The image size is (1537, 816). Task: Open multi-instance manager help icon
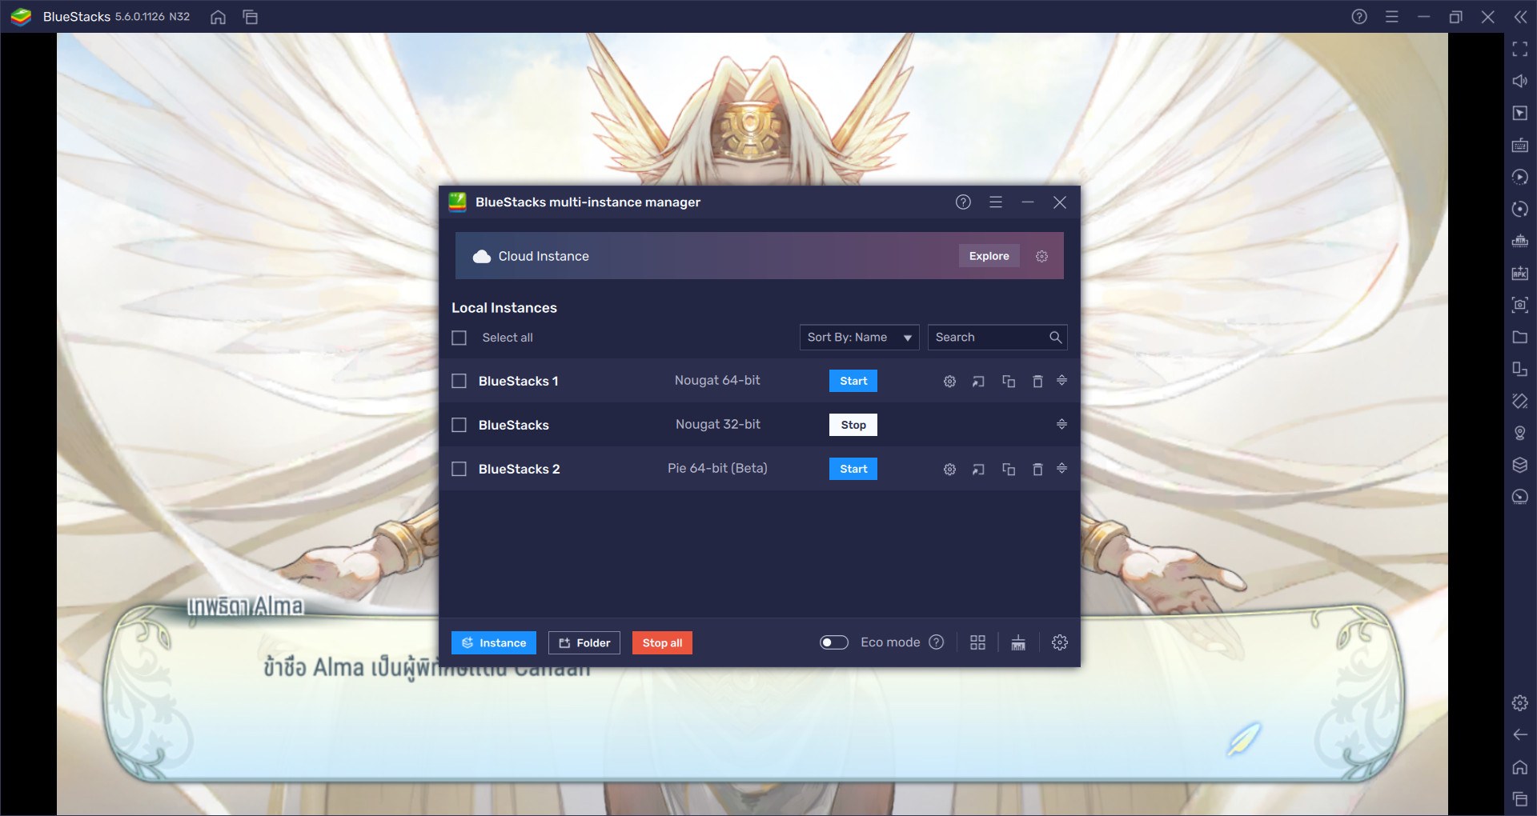tap(963, 202)
